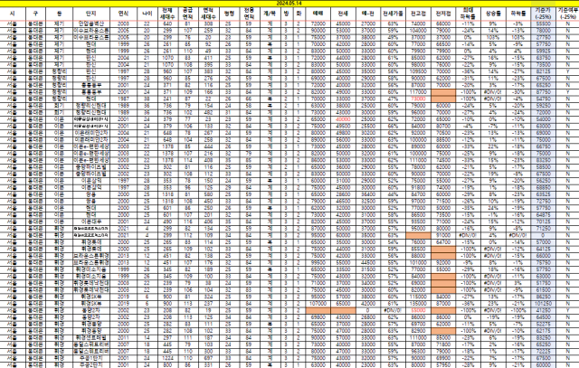Click the 82125 base price cell
Screen dimensions: 579x368
click(543, 71)
